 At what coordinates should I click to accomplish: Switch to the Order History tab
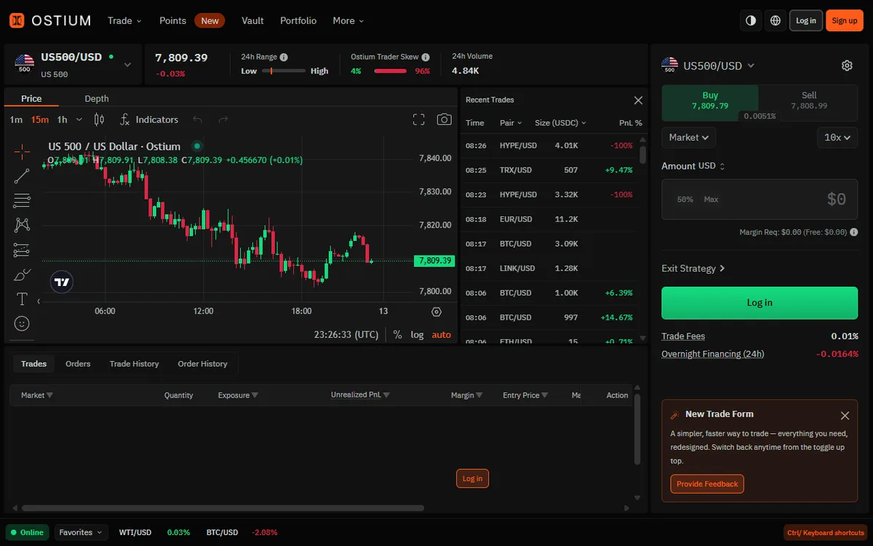click(203, 364)
